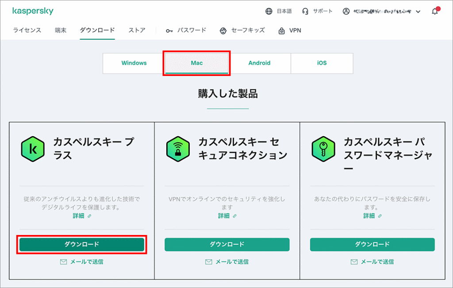Click ダウンロード button for カスペルスキー プラス
This screenshot has height=288, width=453.
click(x=82, y=244)
